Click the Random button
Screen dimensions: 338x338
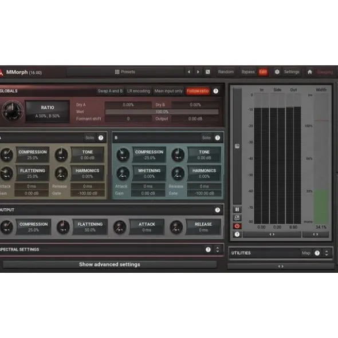point(226,72)
